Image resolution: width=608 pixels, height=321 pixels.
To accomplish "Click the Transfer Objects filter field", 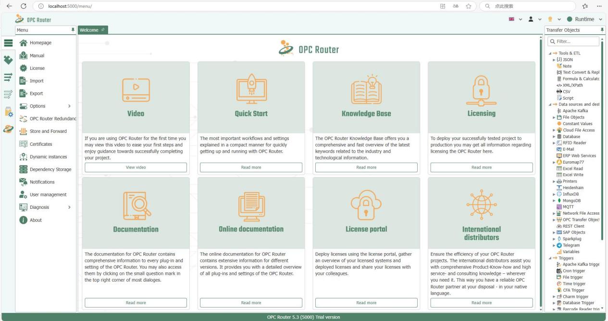I will coord(574,41).
